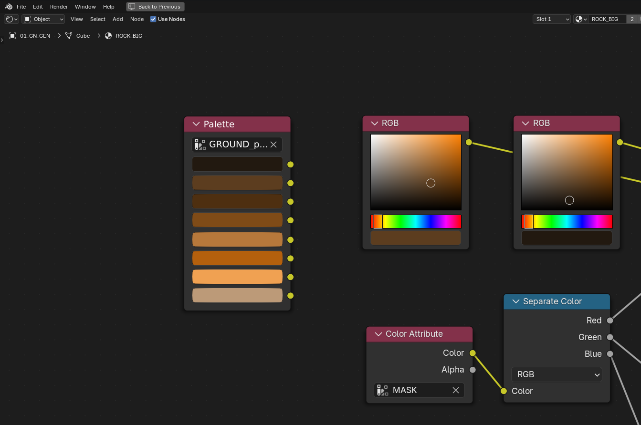Open the Node menu in node editor
The width and height of the screenshot is (641, 425).
[137, 19]
